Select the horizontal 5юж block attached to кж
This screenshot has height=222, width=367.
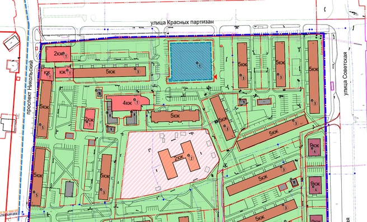click(110, 72)
